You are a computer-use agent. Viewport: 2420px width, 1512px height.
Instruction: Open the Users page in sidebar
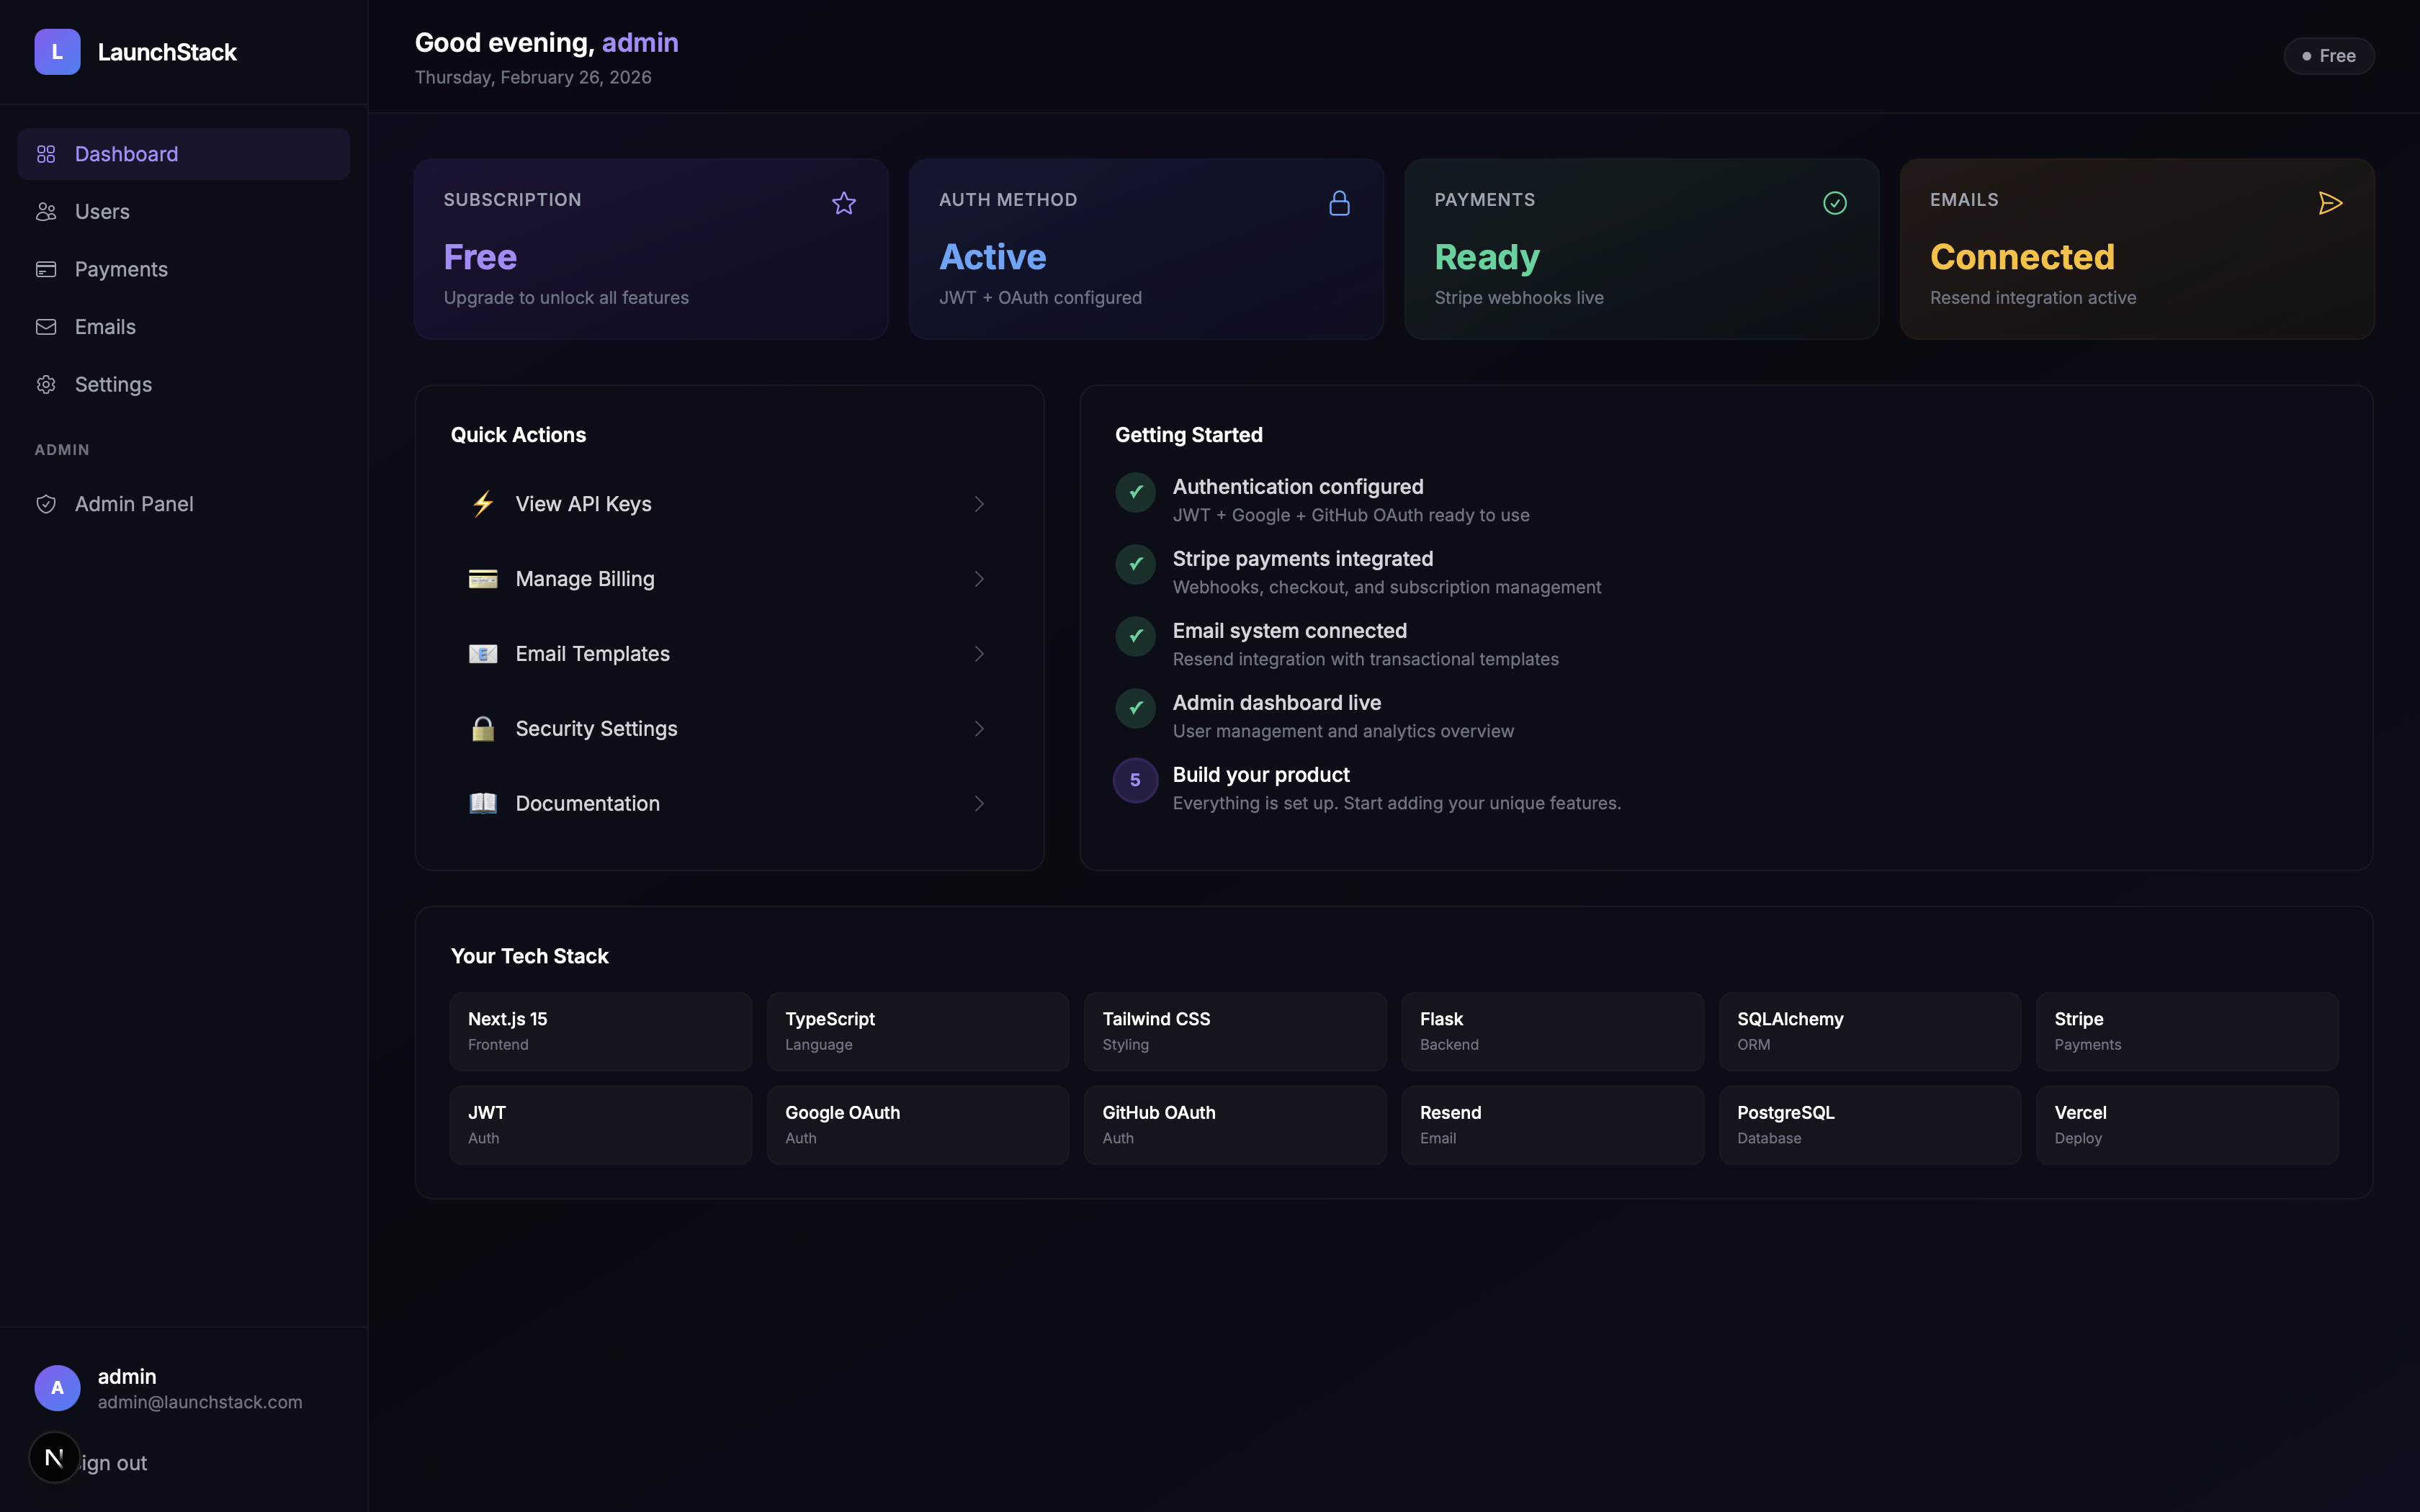[x=102, y=212]
